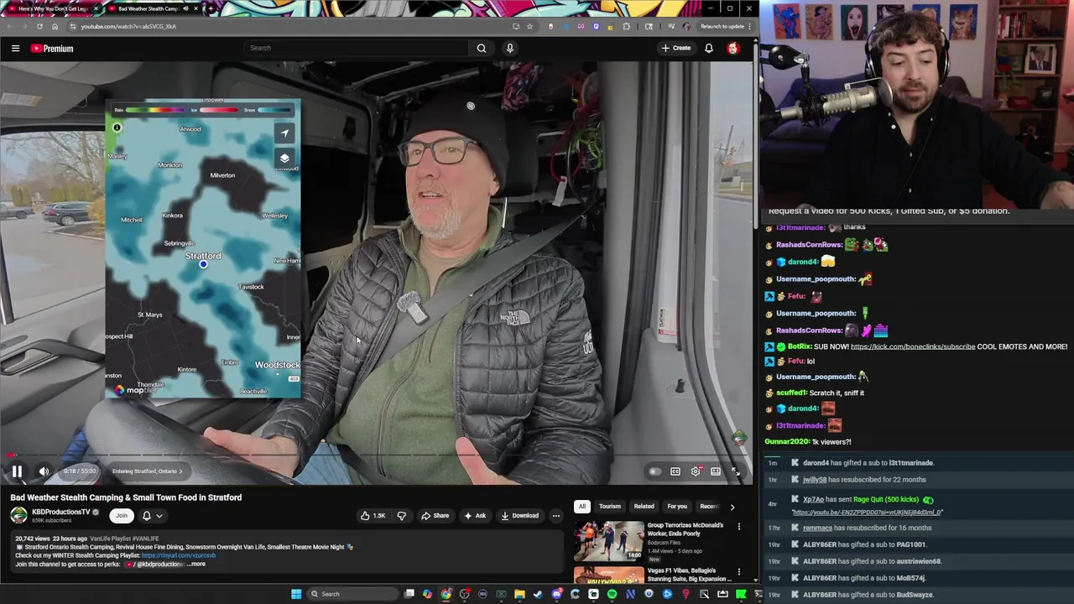
Task: Click the taskbar Search box
Action: click(352, 594)
